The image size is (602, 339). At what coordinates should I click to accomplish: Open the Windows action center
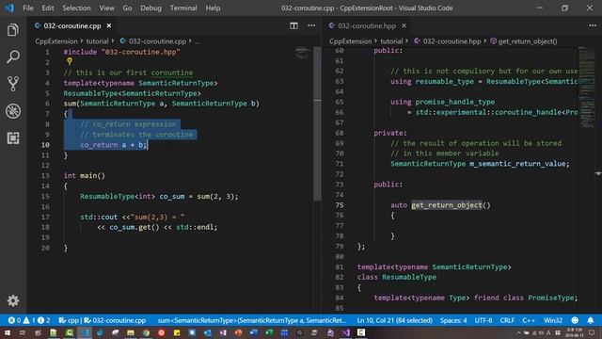coord(592,332)
